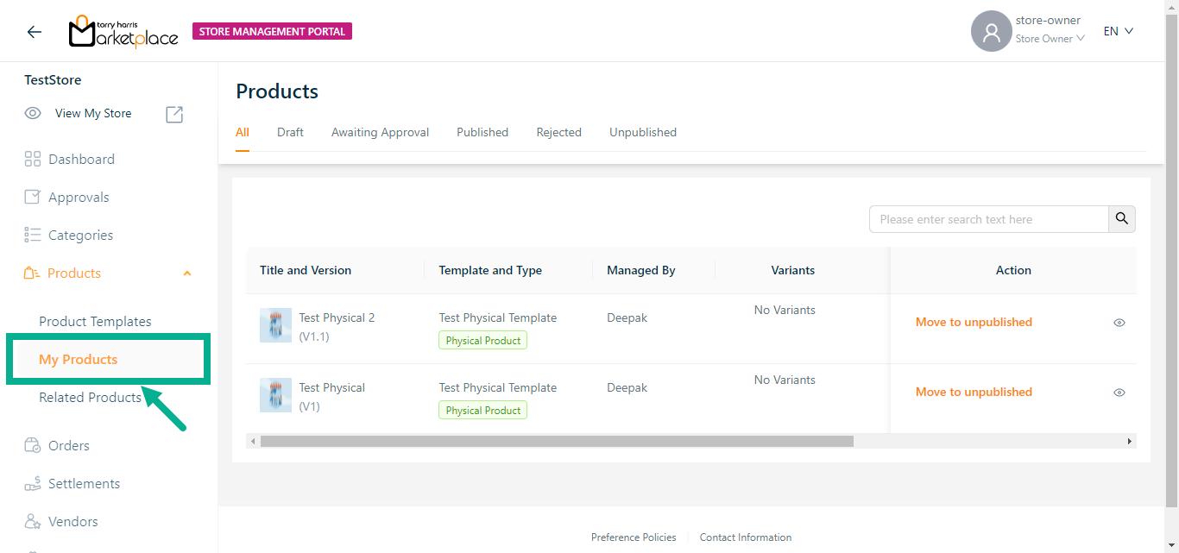Switch to the Awaiting Approval tab
This screenshot has width=1179, height=553.
tap(380, 133)
